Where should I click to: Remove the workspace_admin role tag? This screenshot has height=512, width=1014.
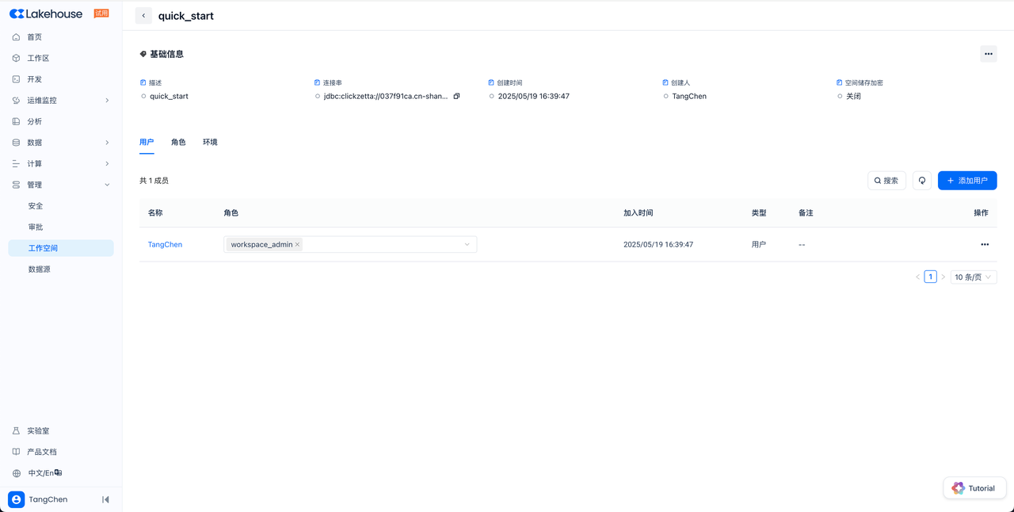[298, 245]
